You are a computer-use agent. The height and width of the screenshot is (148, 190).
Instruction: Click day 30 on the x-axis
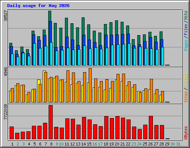click(173, 144)
